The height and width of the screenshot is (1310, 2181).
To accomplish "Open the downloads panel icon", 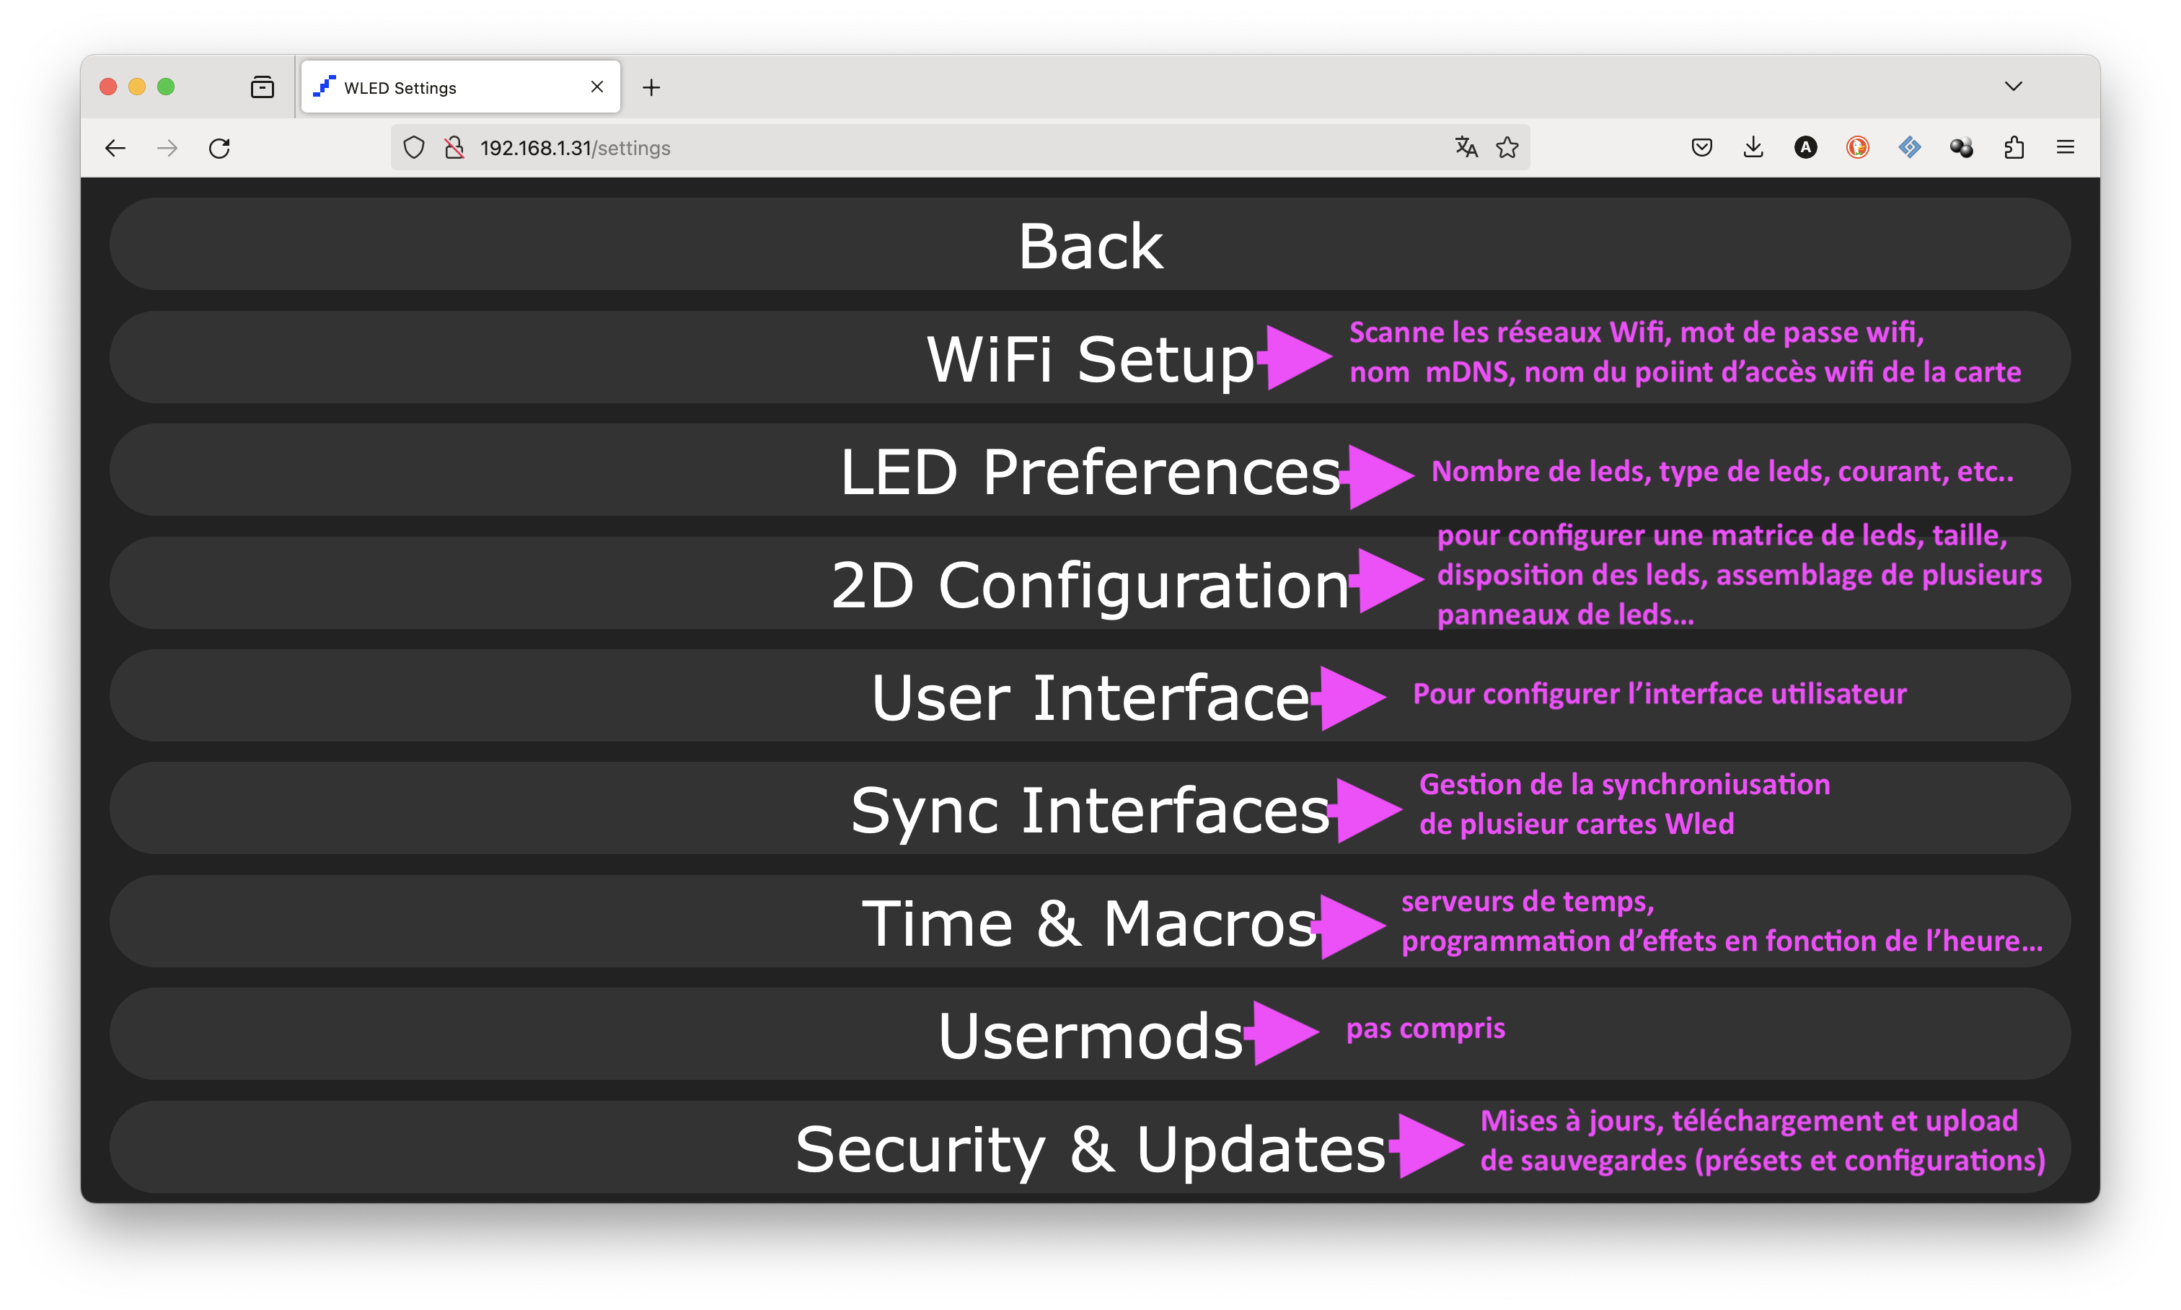I will (1754, 147).
